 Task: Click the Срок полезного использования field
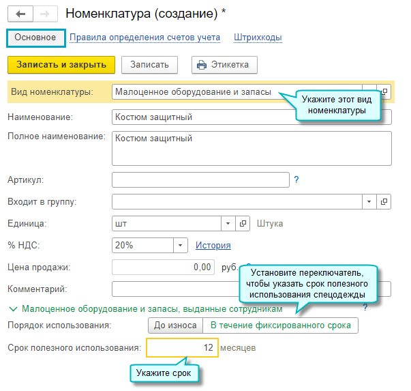point(182,348)
